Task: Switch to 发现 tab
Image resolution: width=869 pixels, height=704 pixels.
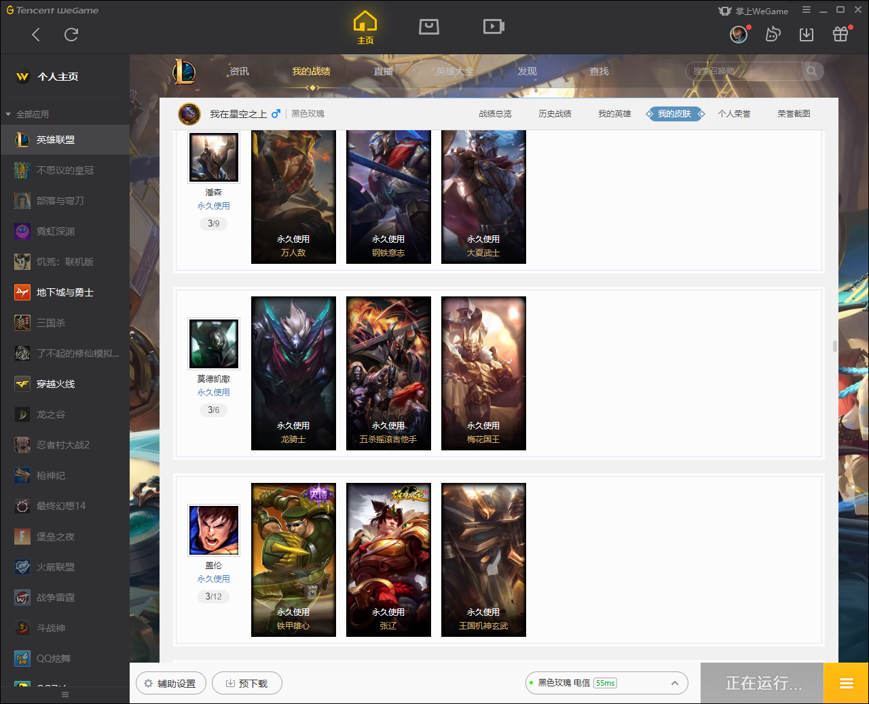Action: click(x=527, y=71)
